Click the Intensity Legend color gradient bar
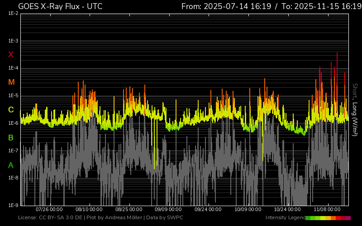 tap(328, 218)
